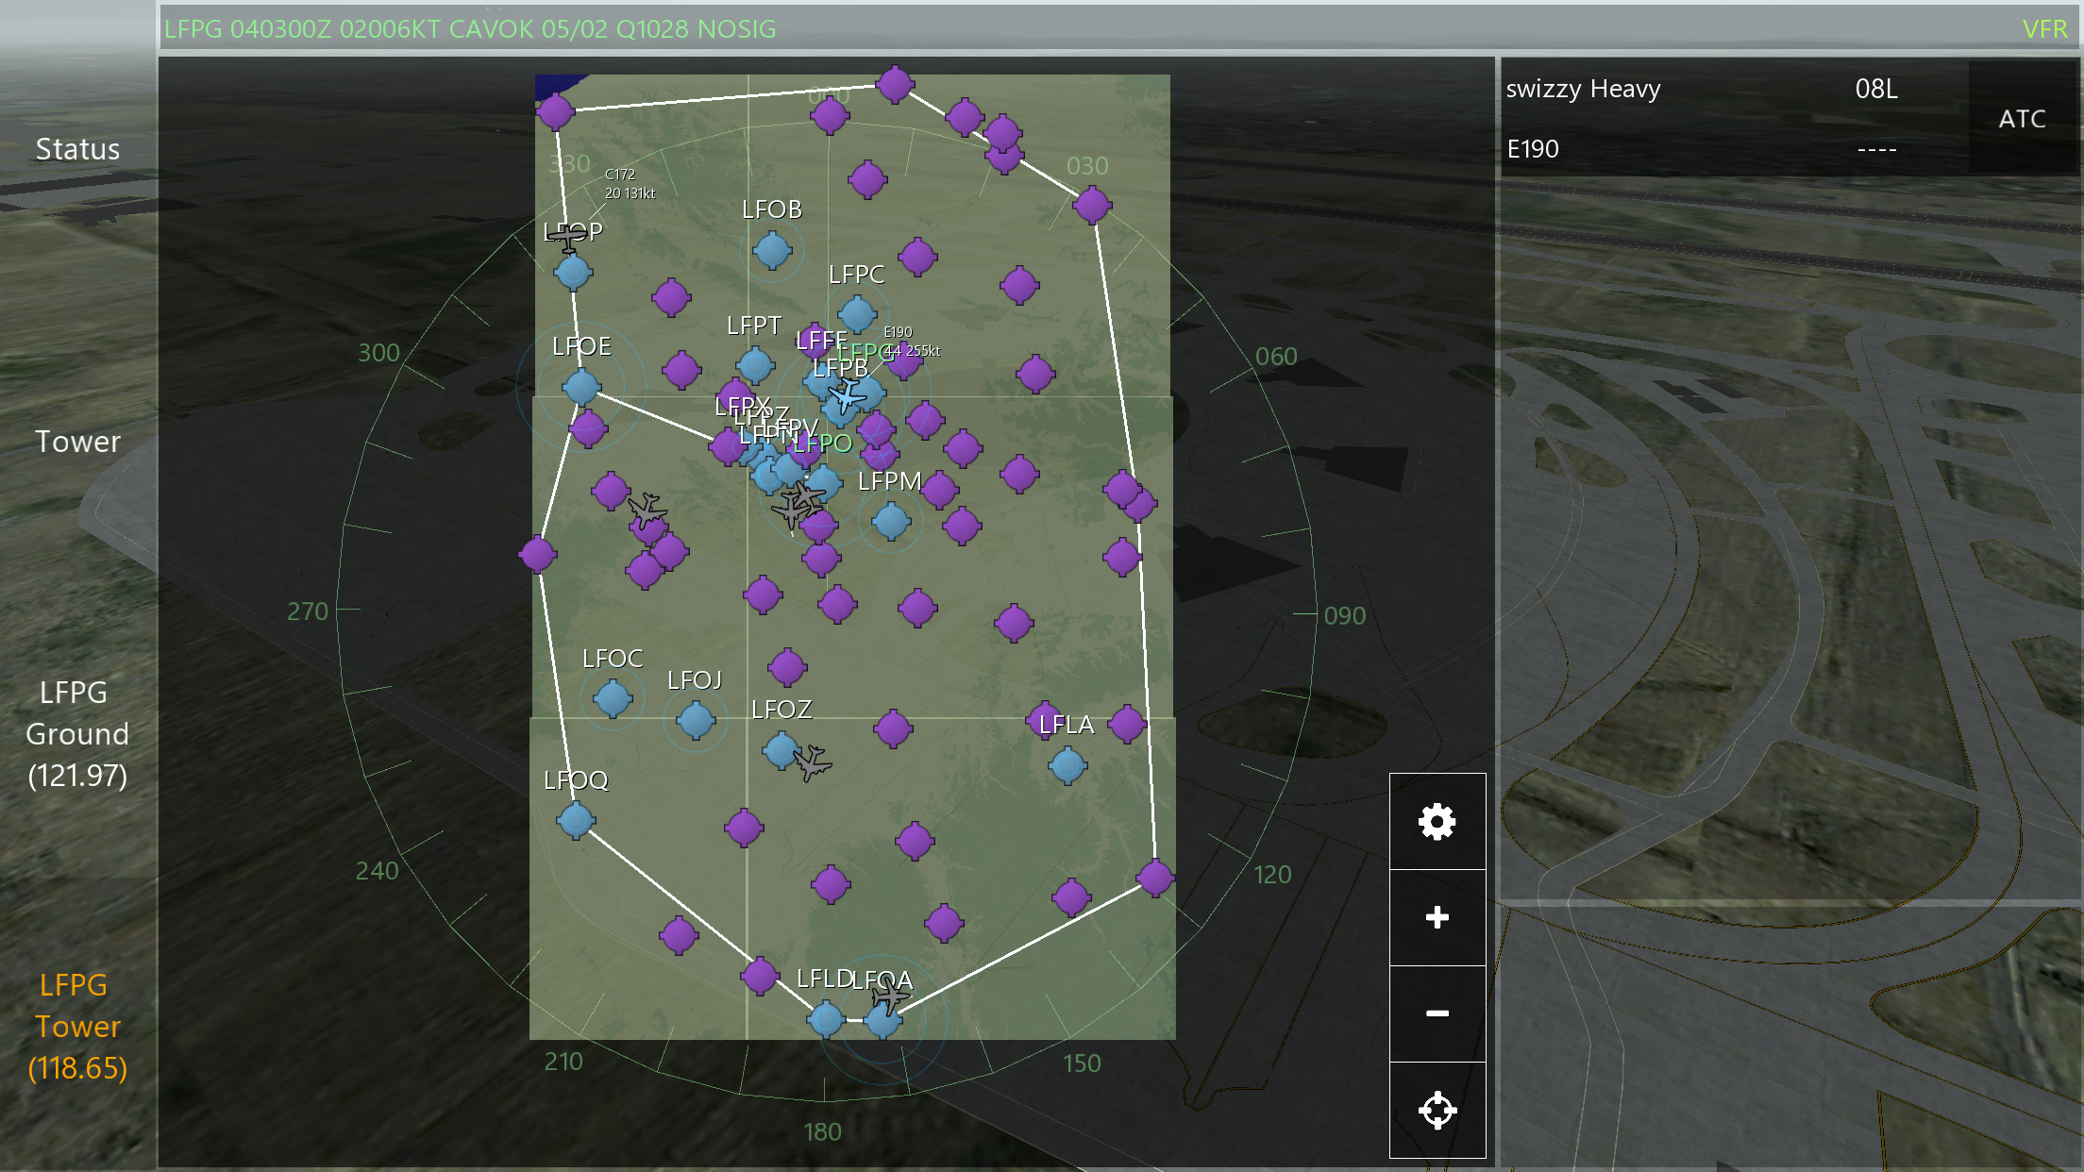2084x1172 pixels.
Task: Zoom out the map with minus button
Action: [1437, 1013]
